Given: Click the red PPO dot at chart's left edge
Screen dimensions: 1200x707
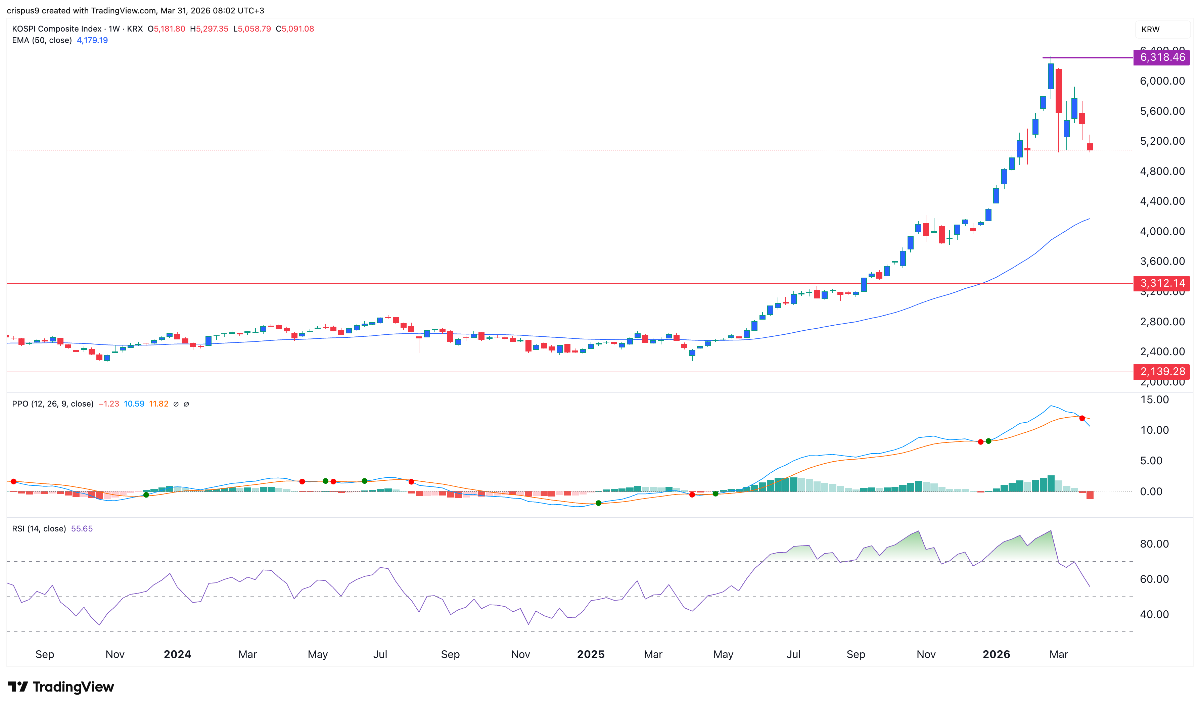Looking at the screenshot, I should pyautogui.click(x=13, y=482).
